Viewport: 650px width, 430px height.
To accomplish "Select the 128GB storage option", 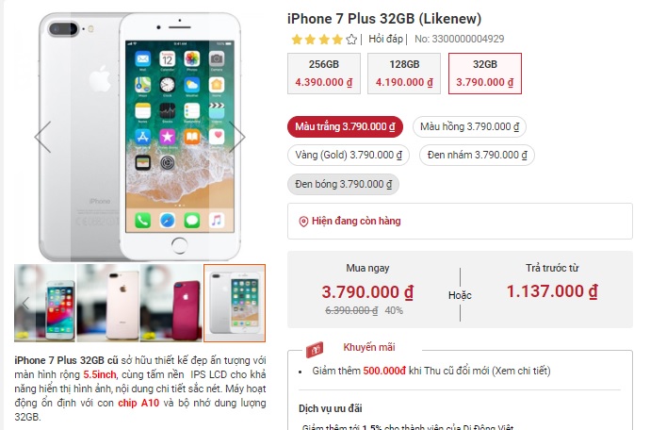I will click(404, 74).
